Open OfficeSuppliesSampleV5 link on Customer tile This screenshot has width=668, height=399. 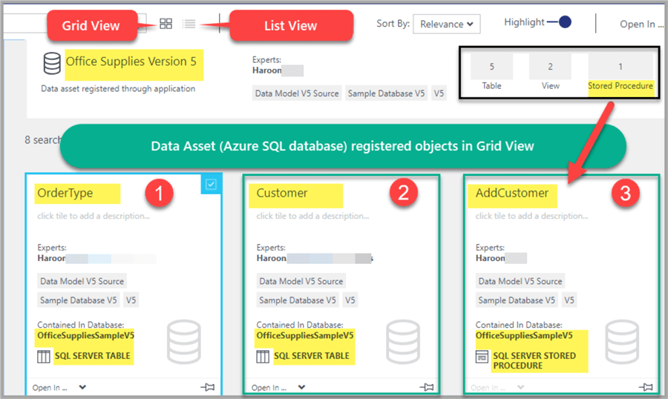coord(304,335)
